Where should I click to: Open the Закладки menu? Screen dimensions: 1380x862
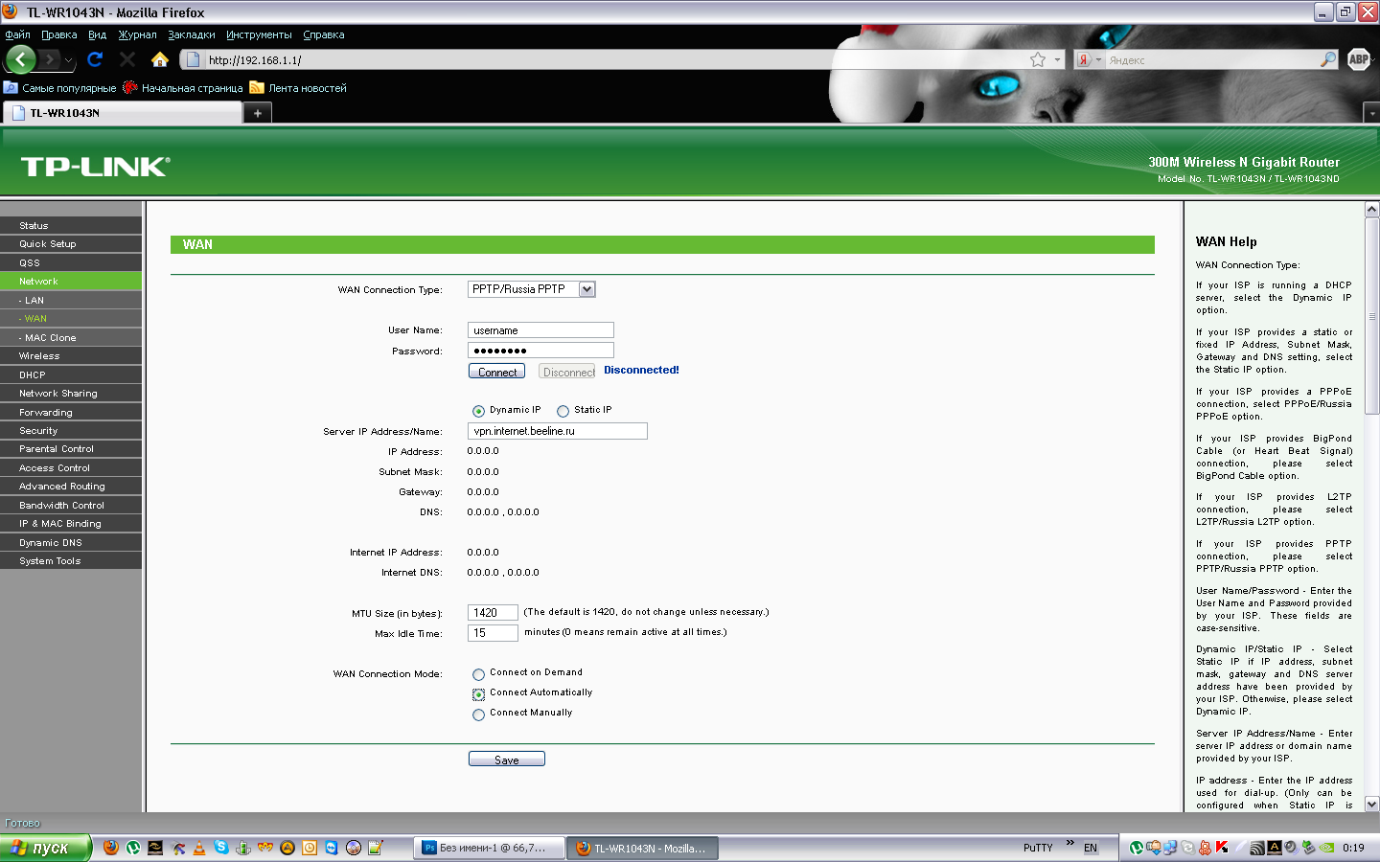(x=192, y=34)
